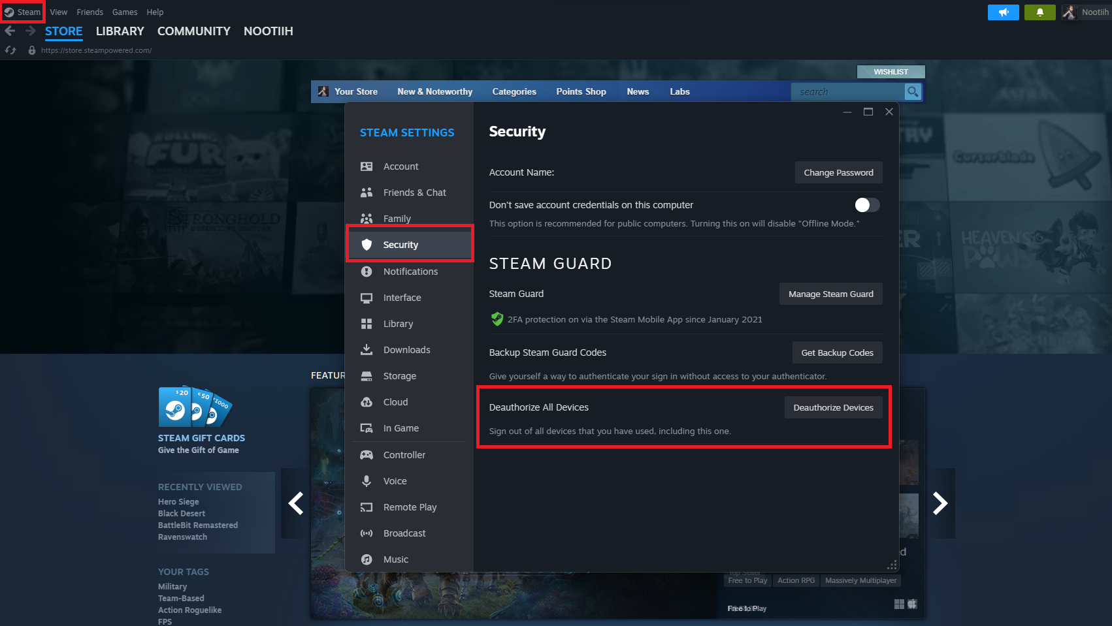Image resolution: width=1112 pixels, height=626 pixels.
Task: Switch to the COMMUNITY tab
Action: (x=194, y=31)
